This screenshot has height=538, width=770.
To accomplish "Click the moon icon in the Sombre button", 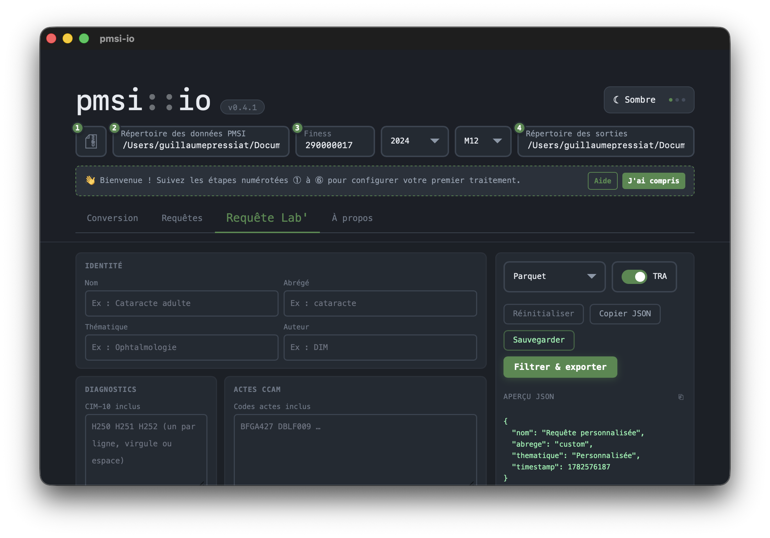I will (616, 100).
